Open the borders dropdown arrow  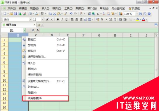(134, 19)
